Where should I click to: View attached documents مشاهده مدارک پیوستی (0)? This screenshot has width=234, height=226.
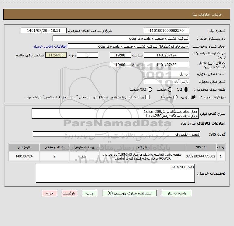click(129, 193)
